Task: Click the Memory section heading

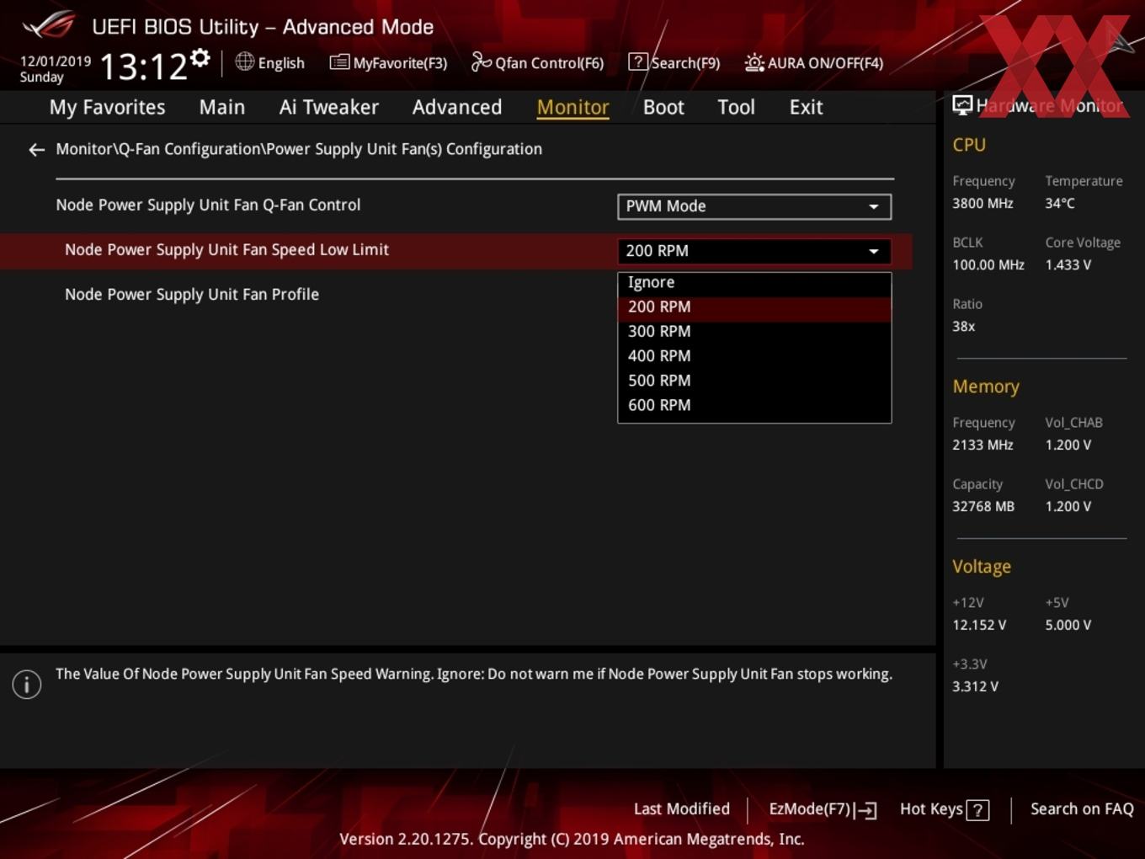Action: click(x=986, y=387)
